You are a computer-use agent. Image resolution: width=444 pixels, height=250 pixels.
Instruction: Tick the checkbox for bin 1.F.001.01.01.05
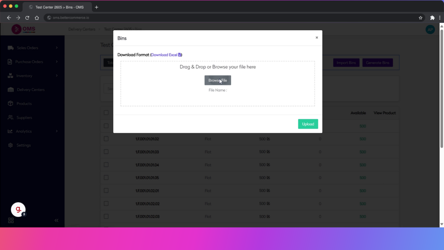tap(106, 178)
